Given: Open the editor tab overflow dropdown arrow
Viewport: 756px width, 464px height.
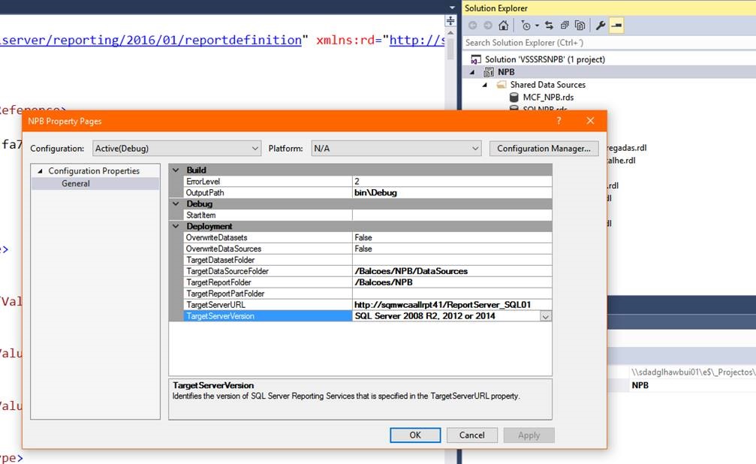Looking at the screenshot, I should [452, 8].
